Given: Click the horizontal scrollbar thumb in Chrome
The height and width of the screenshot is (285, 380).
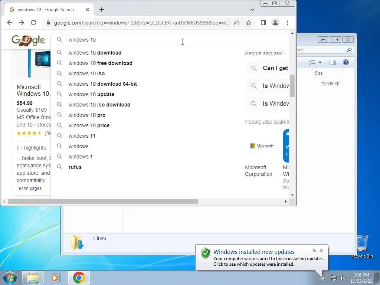Looking at the screenshot, I should coord(103,202).
